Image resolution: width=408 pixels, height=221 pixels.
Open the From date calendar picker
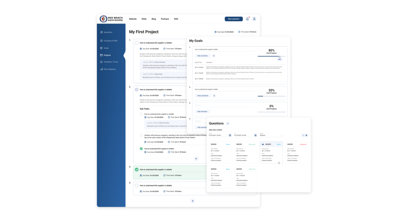pyautogui.click(x=230, y=136)
